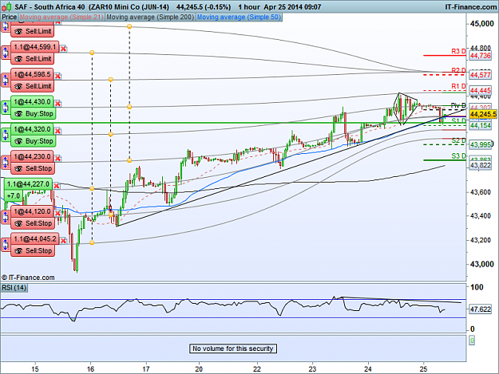
Task: Click the R3 D pivot value 44,736
Action: [x=481, y=56]
